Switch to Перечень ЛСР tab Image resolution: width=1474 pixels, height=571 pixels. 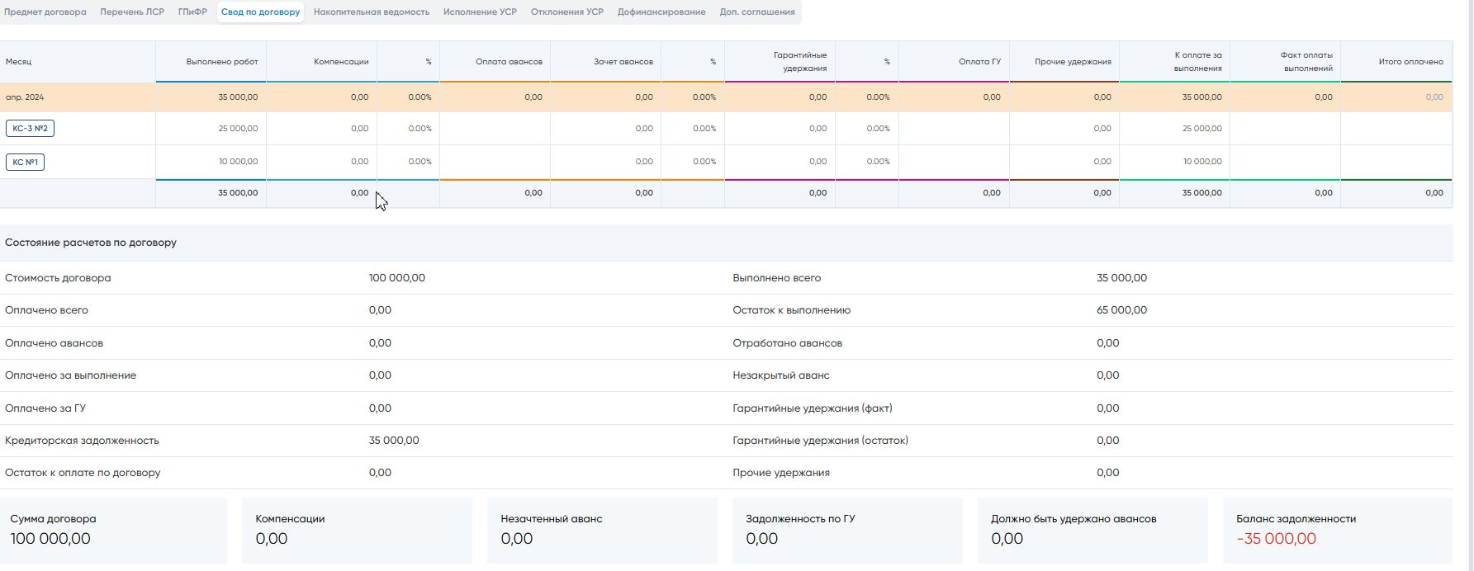(x=132, y=12)
